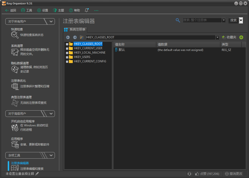The height and width of the screenshot is (178, 249).
Task: Select the HKEY_LOCAL_MACHINE tree item
Action: coord(90,53)
